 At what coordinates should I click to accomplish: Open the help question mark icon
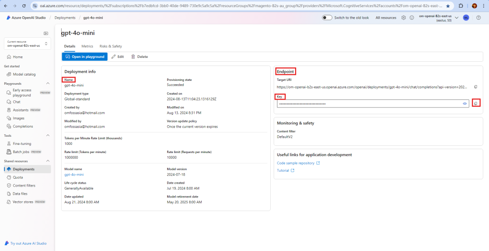click(478, 18)
